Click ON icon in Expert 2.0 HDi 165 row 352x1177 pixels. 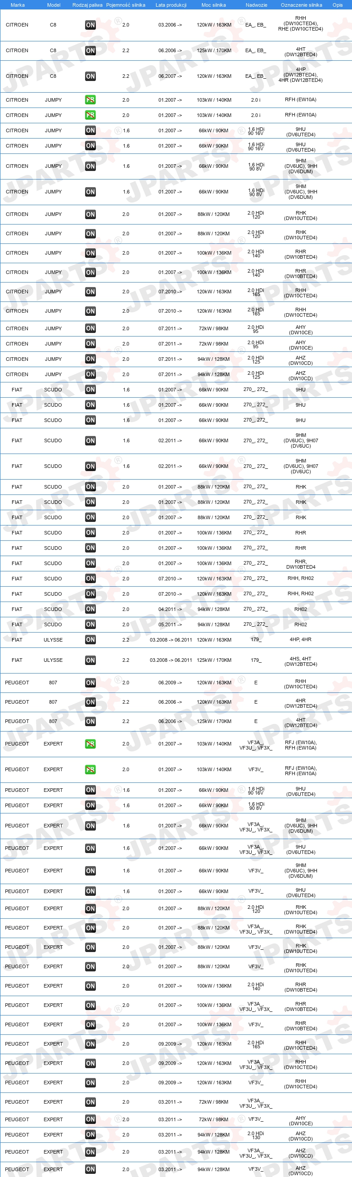pyautogui.click(x=90, y=1044)
